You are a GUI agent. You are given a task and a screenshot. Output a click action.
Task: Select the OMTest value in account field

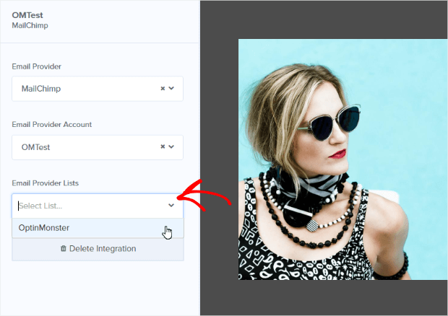(x=35, y=147)
